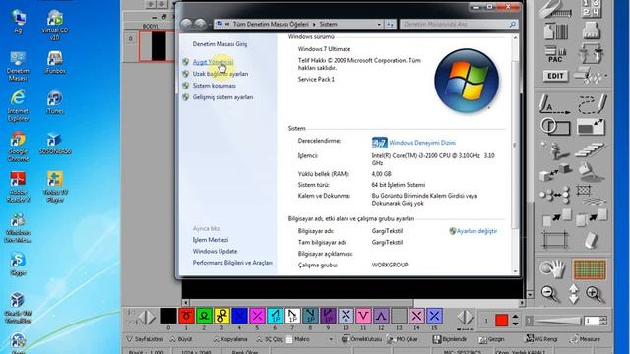
Task: Select the pen A line tool in toolbox
Action: [554, 104]
